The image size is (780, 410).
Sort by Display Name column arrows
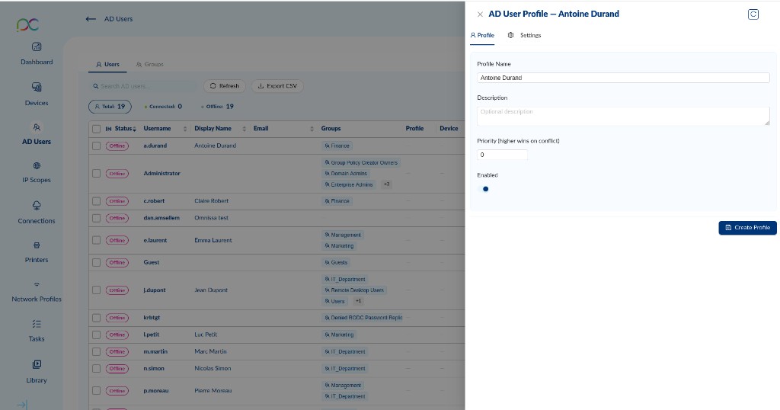click(245, 129)
